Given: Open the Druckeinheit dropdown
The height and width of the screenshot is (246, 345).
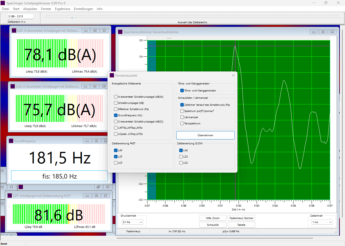Looking at the screenshot, I should tap(132, 222).
